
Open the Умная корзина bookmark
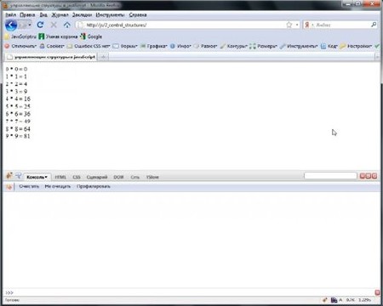[58, 37]
